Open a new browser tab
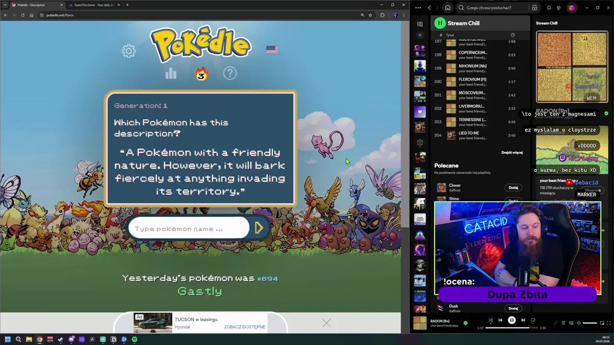This screenshot has width=614, height=345. pos(127,5)
